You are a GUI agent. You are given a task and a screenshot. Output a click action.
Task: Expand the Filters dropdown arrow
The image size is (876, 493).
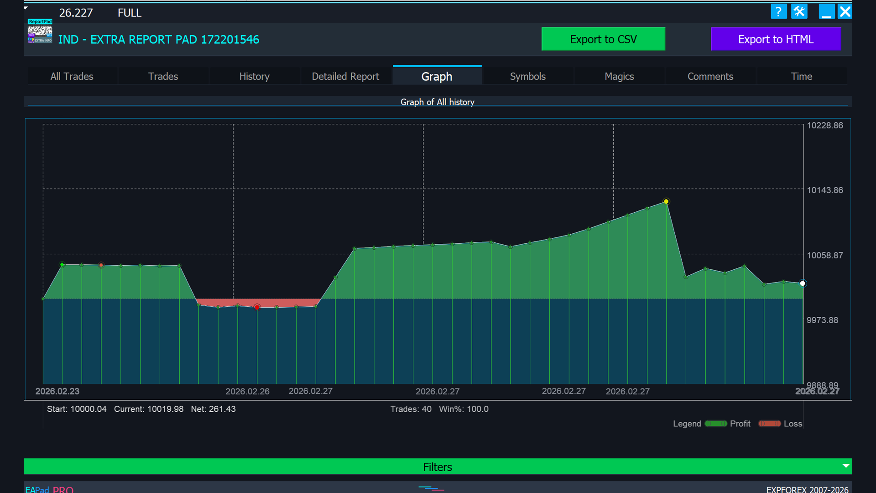[x=846, y=466]
